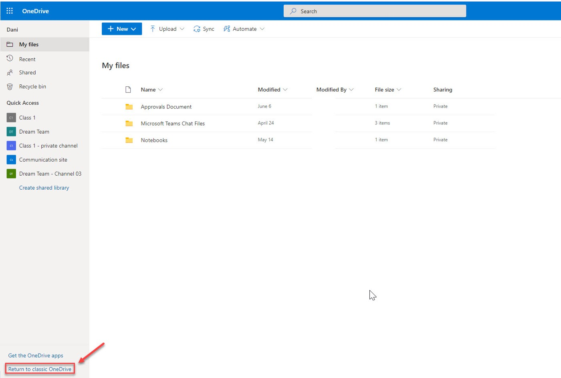Click Private sharing status for Notebooks

440,140
